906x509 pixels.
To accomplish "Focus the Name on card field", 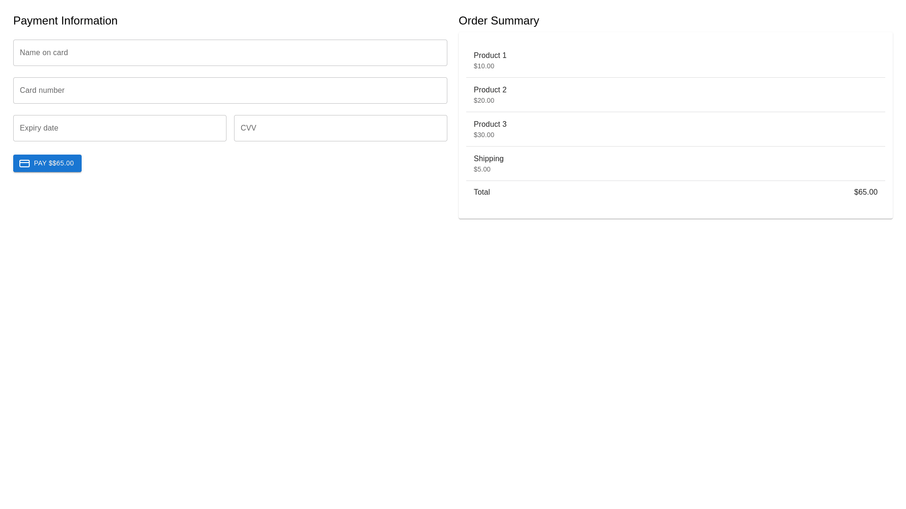I will [230, 53].
